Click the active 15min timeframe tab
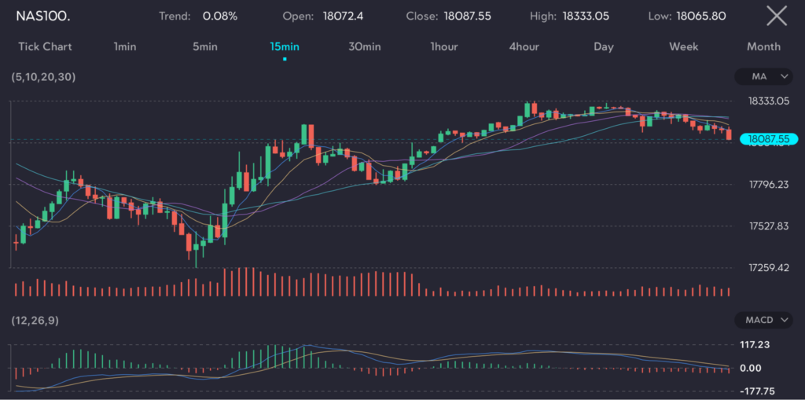 (x=285, y=47)
